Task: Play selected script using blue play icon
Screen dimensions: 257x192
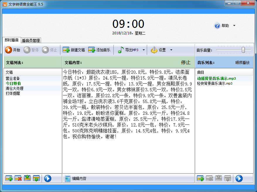Action: pos(48,178)
